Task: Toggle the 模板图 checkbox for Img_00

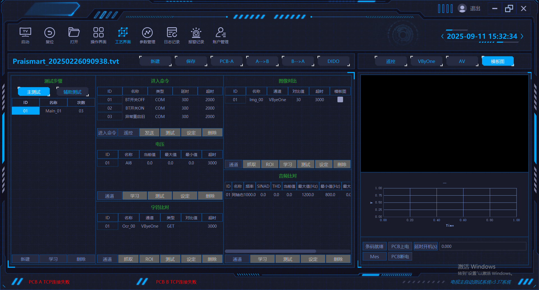Action: [340, 99]
